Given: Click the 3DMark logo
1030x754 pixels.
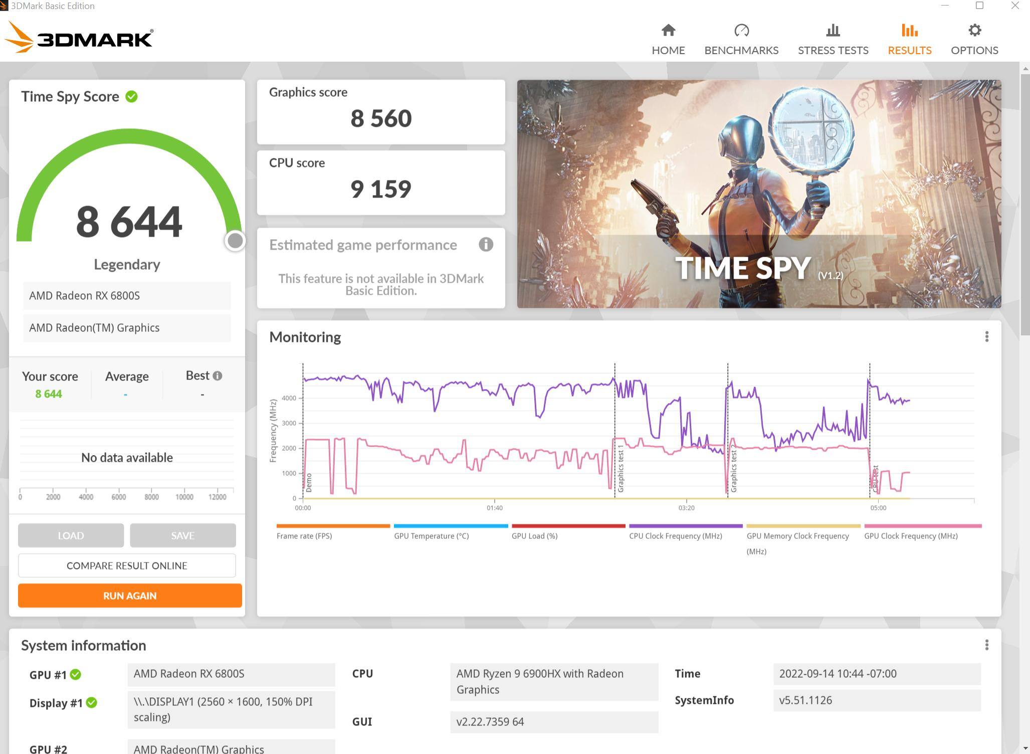Looking at the screenshot, I should click(79, 38).
